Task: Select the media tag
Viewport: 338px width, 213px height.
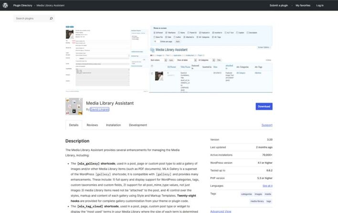Action: tap(268, 194)
